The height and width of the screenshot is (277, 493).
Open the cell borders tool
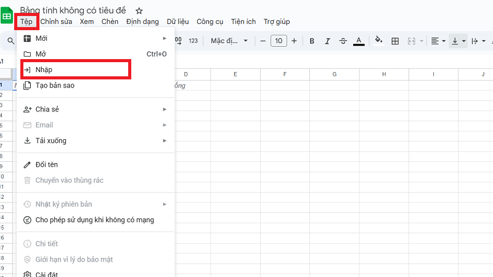[395, 41]
